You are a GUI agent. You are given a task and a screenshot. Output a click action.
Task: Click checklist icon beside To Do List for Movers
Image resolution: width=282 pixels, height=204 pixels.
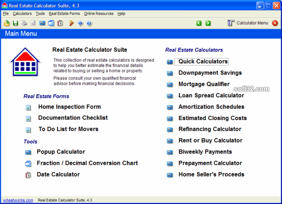(28, 130)
